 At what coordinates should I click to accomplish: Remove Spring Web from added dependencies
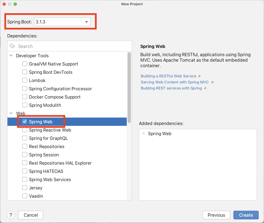click(x=144, y=134)
